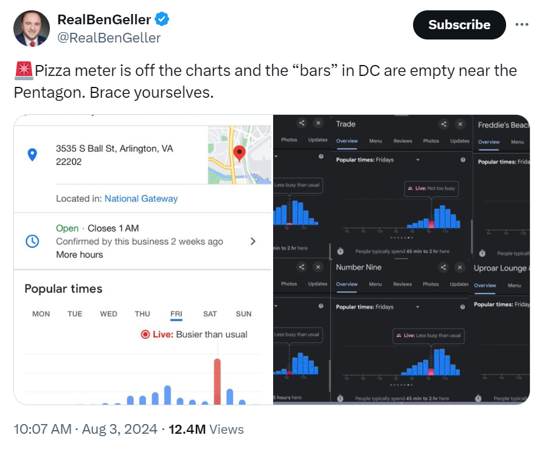Open Number Nine's Menu tab
542x452 pixels.
pos(375,284)
